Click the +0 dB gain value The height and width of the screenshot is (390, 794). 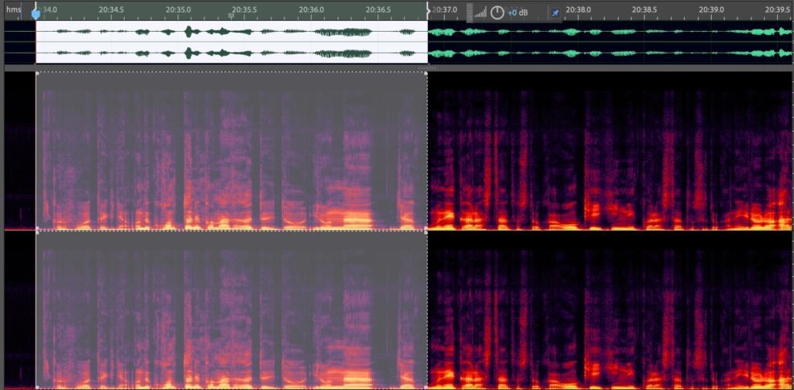(518, 12)
